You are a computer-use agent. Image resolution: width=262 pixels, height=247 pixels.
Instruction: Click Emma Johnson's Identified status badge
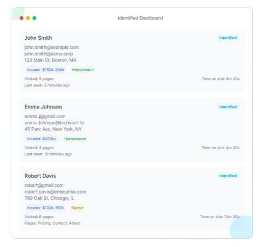pyautogui.click(x=228, y=107)
